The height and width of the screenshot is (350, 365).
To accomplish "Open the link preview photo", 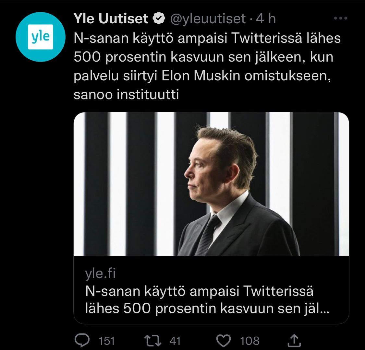I will pos(211,184).
